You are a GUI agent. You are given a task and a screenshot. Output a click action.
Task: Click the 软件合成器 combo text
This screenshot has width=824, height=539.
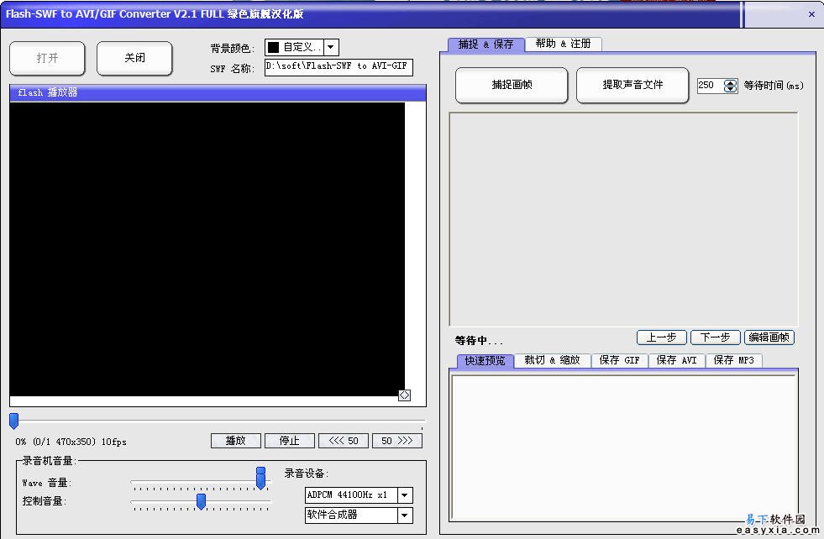point(332,515)
